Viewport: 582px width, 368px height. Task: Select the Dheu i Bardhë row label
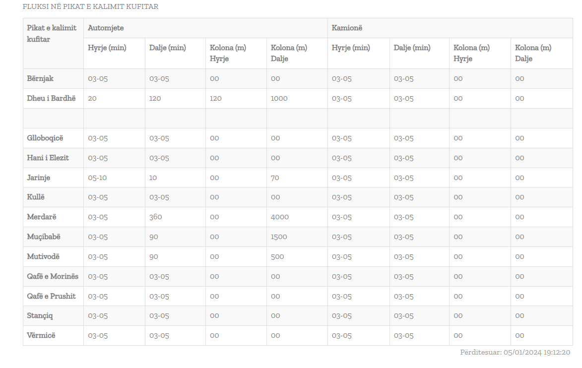click(51, 98)
